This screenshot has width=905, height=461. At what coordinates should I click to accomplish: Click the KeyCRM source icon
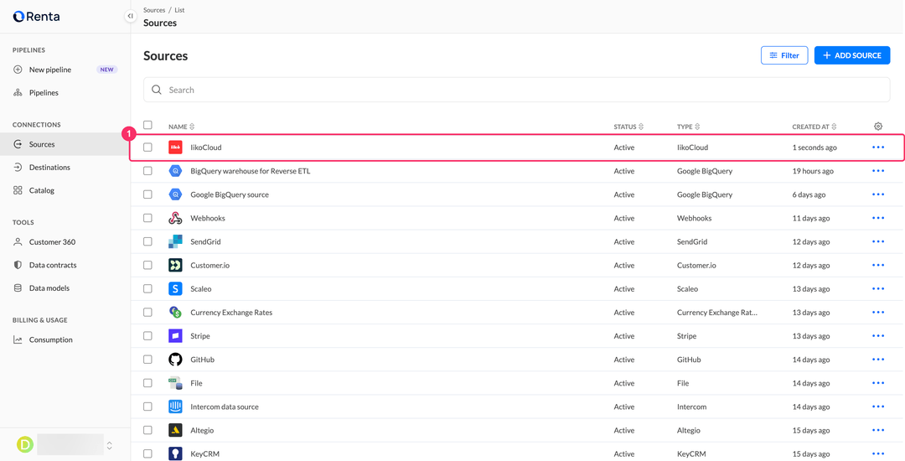tap(175, 454)
